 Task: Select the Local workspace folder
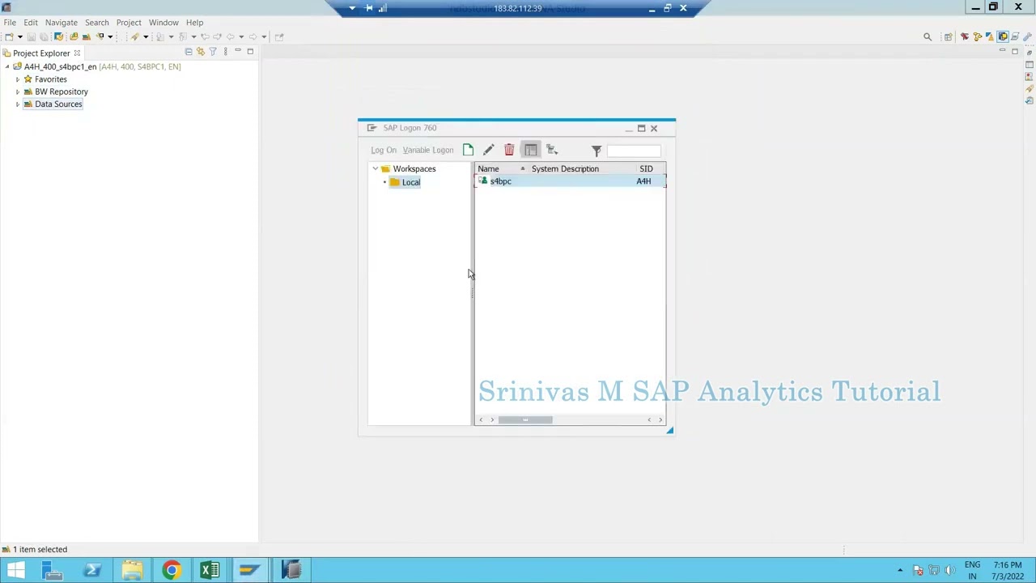[411, 182]
